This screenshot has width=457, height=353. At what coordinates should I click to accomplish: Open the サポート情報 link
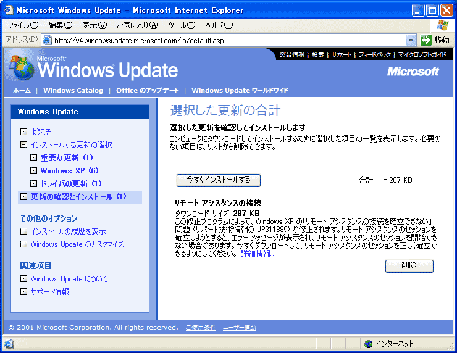click(x=50, y=291)
